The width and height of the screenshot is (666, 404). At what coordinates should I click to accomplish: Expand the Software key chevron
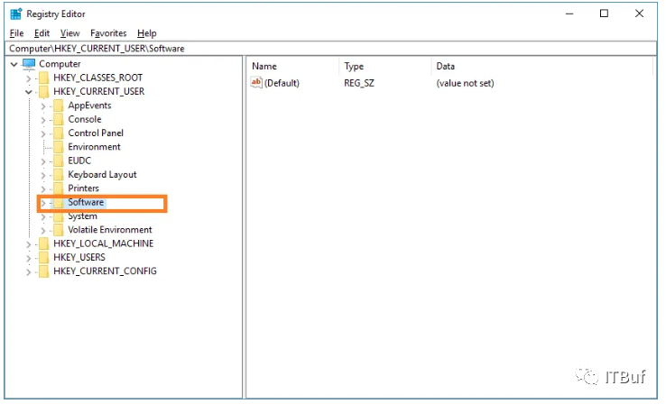click(x=43, y=203)
